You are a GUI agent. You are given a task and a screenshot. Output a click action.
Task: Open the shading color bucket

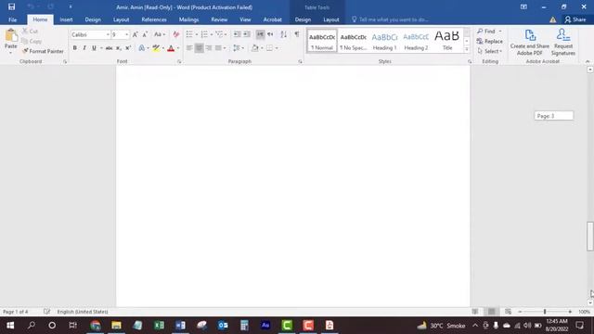255,48
